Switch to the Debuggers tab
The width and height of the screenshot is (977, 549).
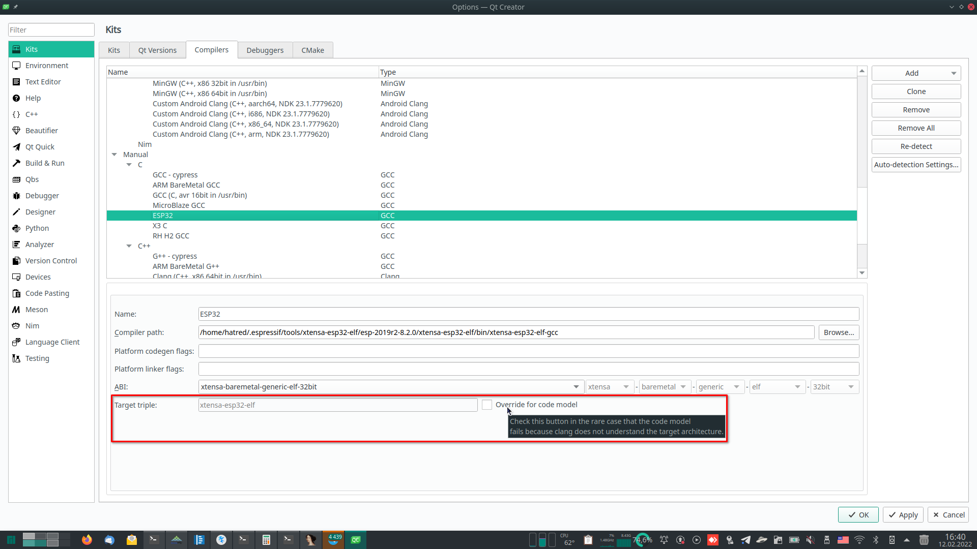pyautogui.click(x=265, y=50)
